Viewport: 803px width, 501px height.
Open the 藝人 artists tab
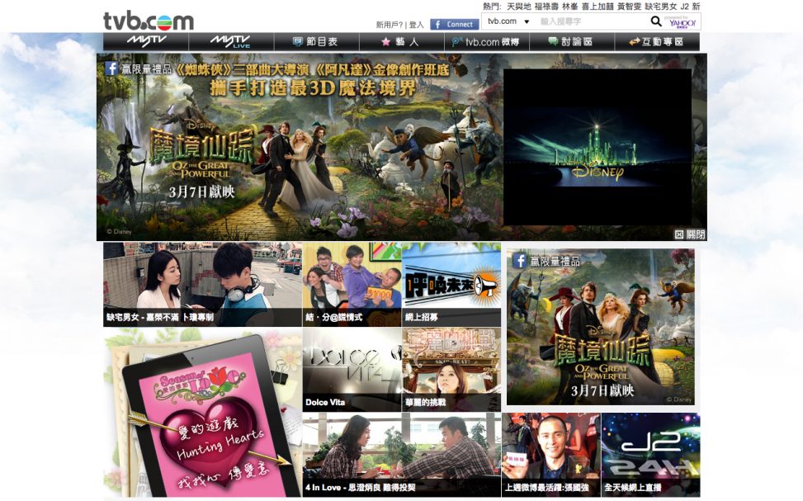point(401,41)
